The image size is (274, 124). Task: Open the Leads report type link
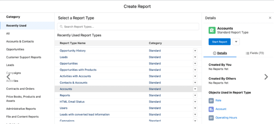pyautogui.click(x=64, y=57)
